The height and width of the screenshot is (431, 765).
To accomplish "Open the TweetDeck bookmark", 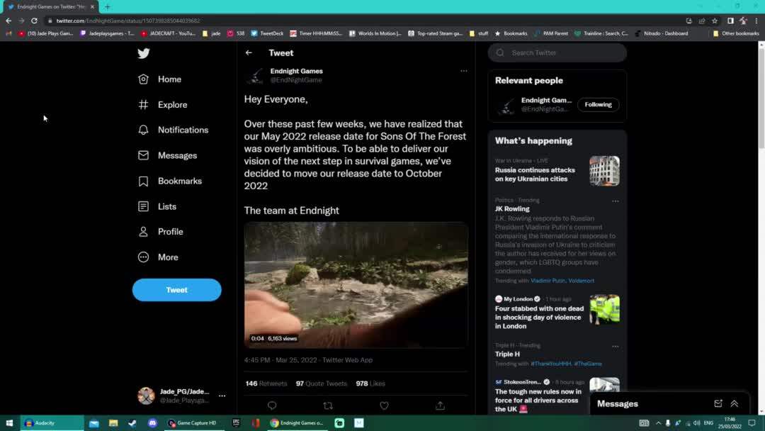I will click(x=267, y=34).
